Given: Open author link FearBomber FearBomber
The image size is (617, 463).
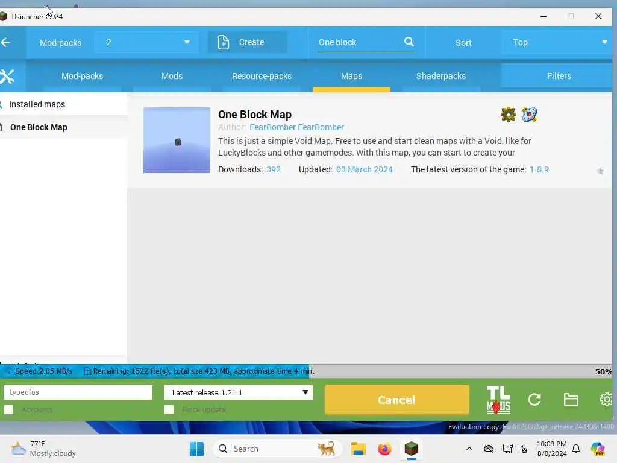Looking at the screenshot, I should (296, 127).
